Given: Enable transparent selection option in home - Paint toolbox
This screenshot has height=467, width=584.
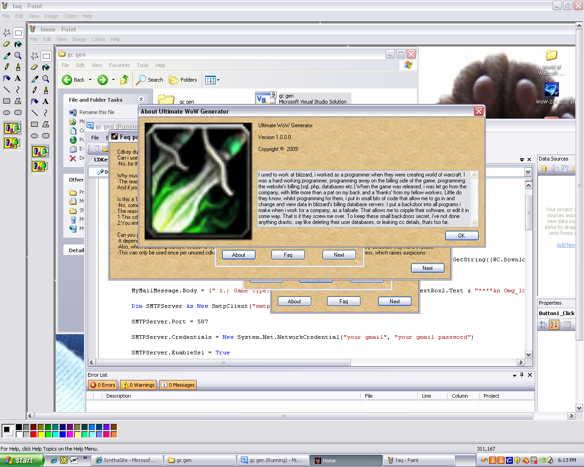Looking at the screenshot, I should pyautogui.click(x=40, y=166).
